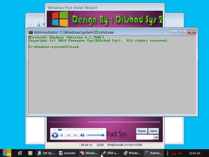This screenshot has width=209, height=157.
Task: Minimize the cmd.exe window
Action: pyautogui.click(x=174, y=32)
